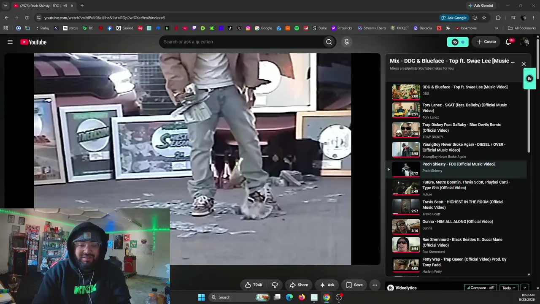Open the Streams Charts bookmark

pyautogui.click(x=372, y=28)
